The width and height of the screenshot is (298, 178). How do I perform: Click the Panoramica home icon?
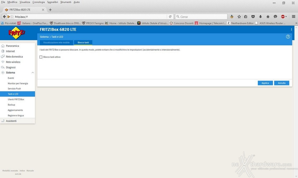3,46
